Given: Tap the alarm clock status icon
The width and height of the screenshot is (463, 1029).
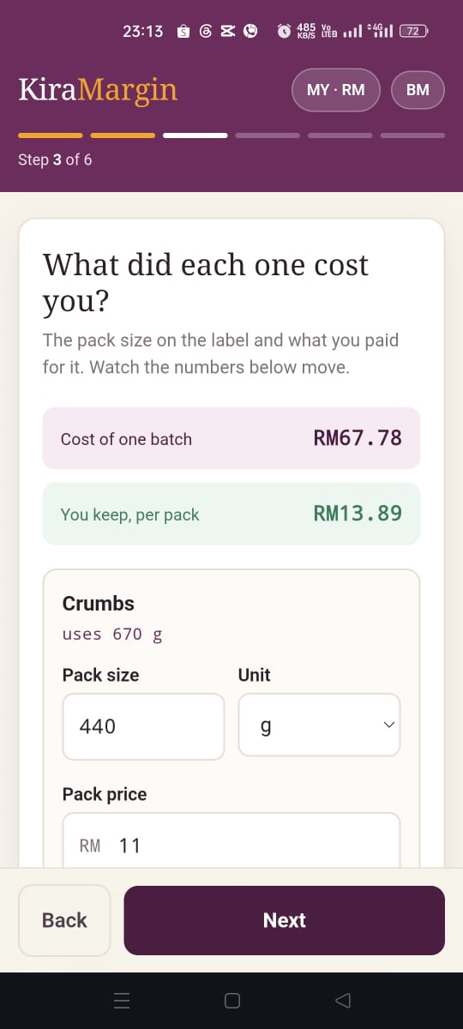Looking at the screenshot, I should point(285,32).
